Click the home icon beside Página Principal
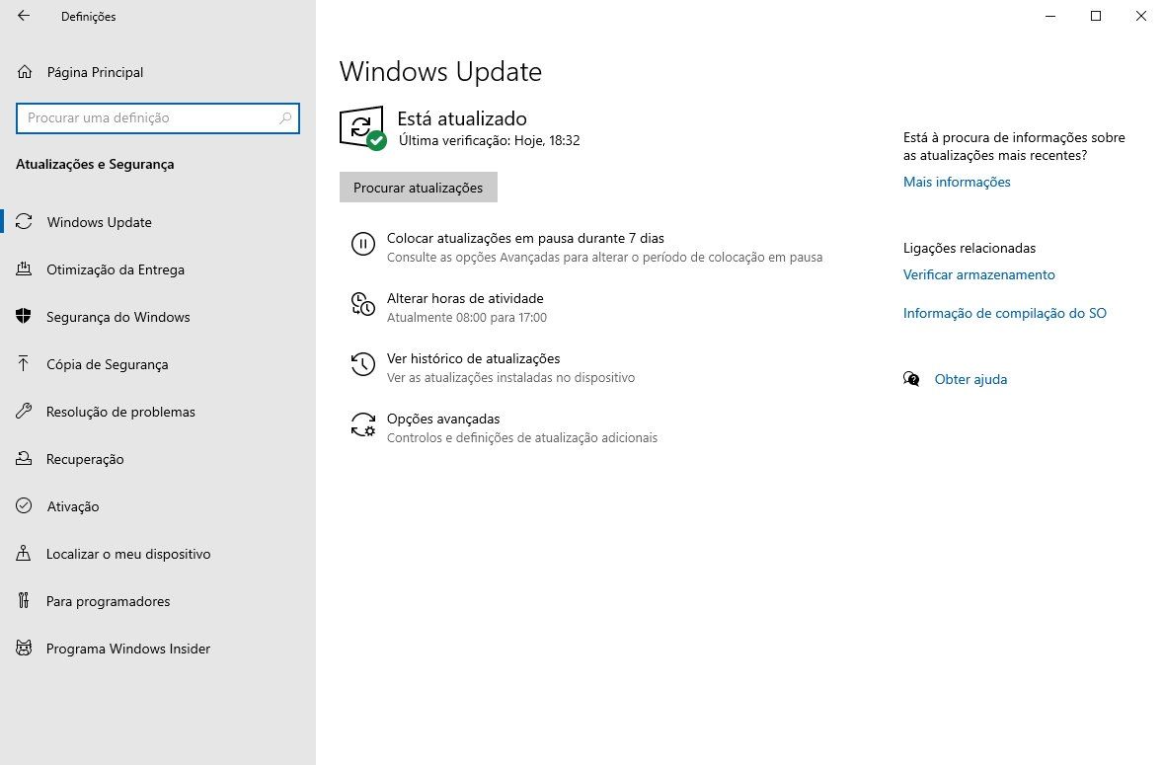The height and width of the screenshot is (765, 1164). tap(25, 72)
